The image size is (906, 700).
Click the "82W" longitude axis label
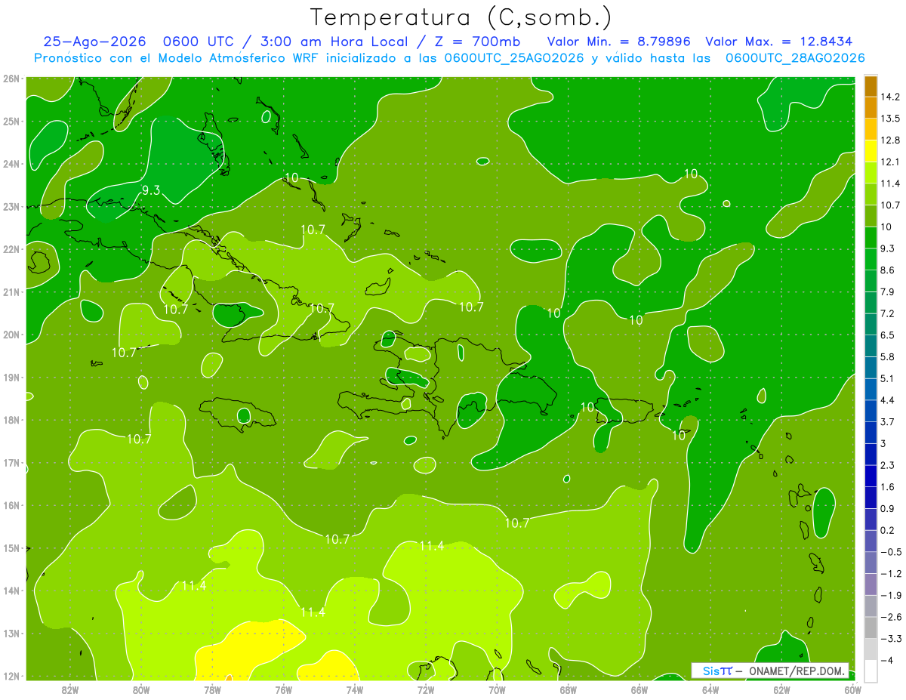69,689
